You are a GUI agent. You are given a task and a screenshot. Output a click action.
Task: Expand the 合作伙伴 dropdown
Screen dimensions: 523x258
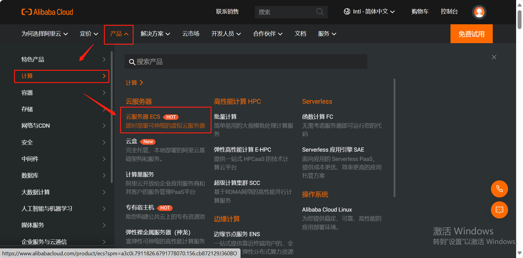(x=267, y=34)
